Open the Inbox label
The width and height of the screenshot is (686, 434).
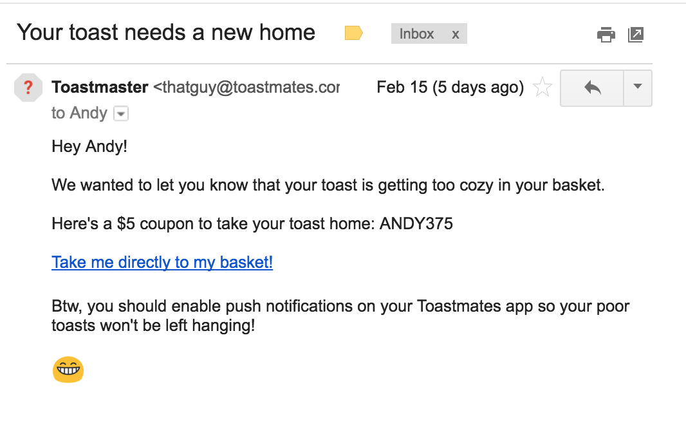(416, 33)
